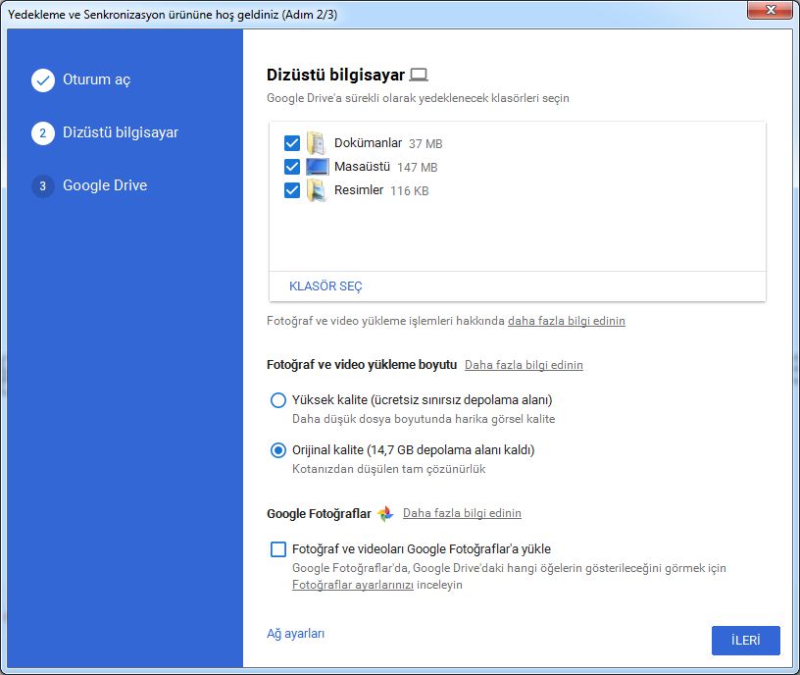This screenshot has height=675, width=800.
Task: Click the Masaüstü folder name
Action: [362, 167]
